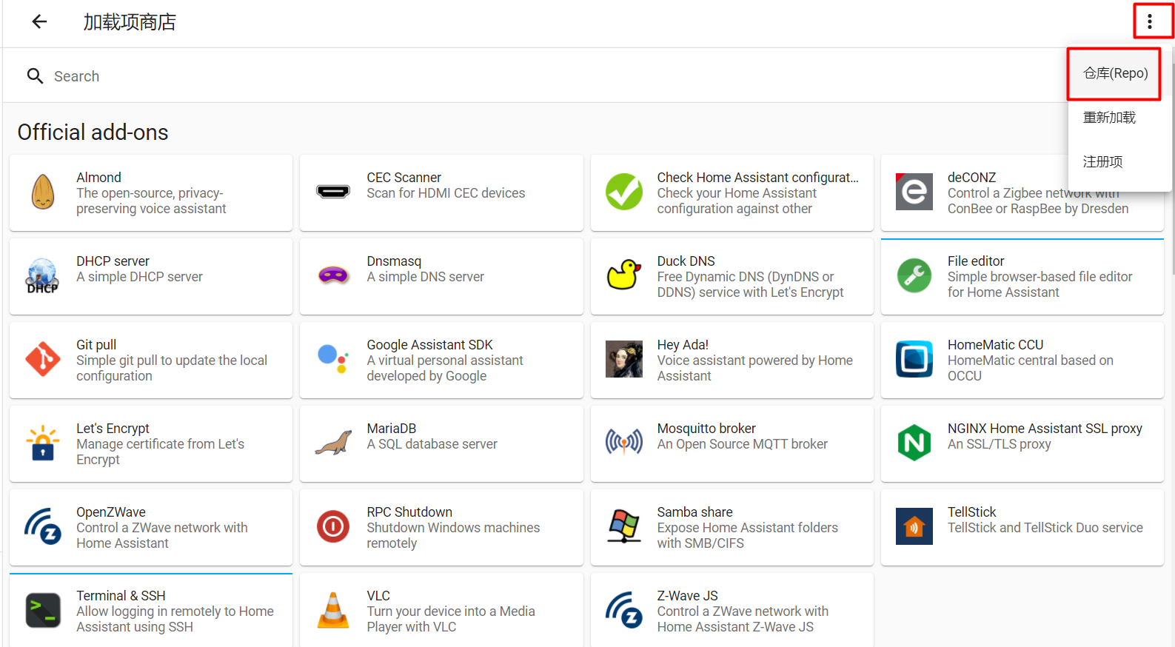Click the VLC title text

pyautogui.click(x=378, y=596)
